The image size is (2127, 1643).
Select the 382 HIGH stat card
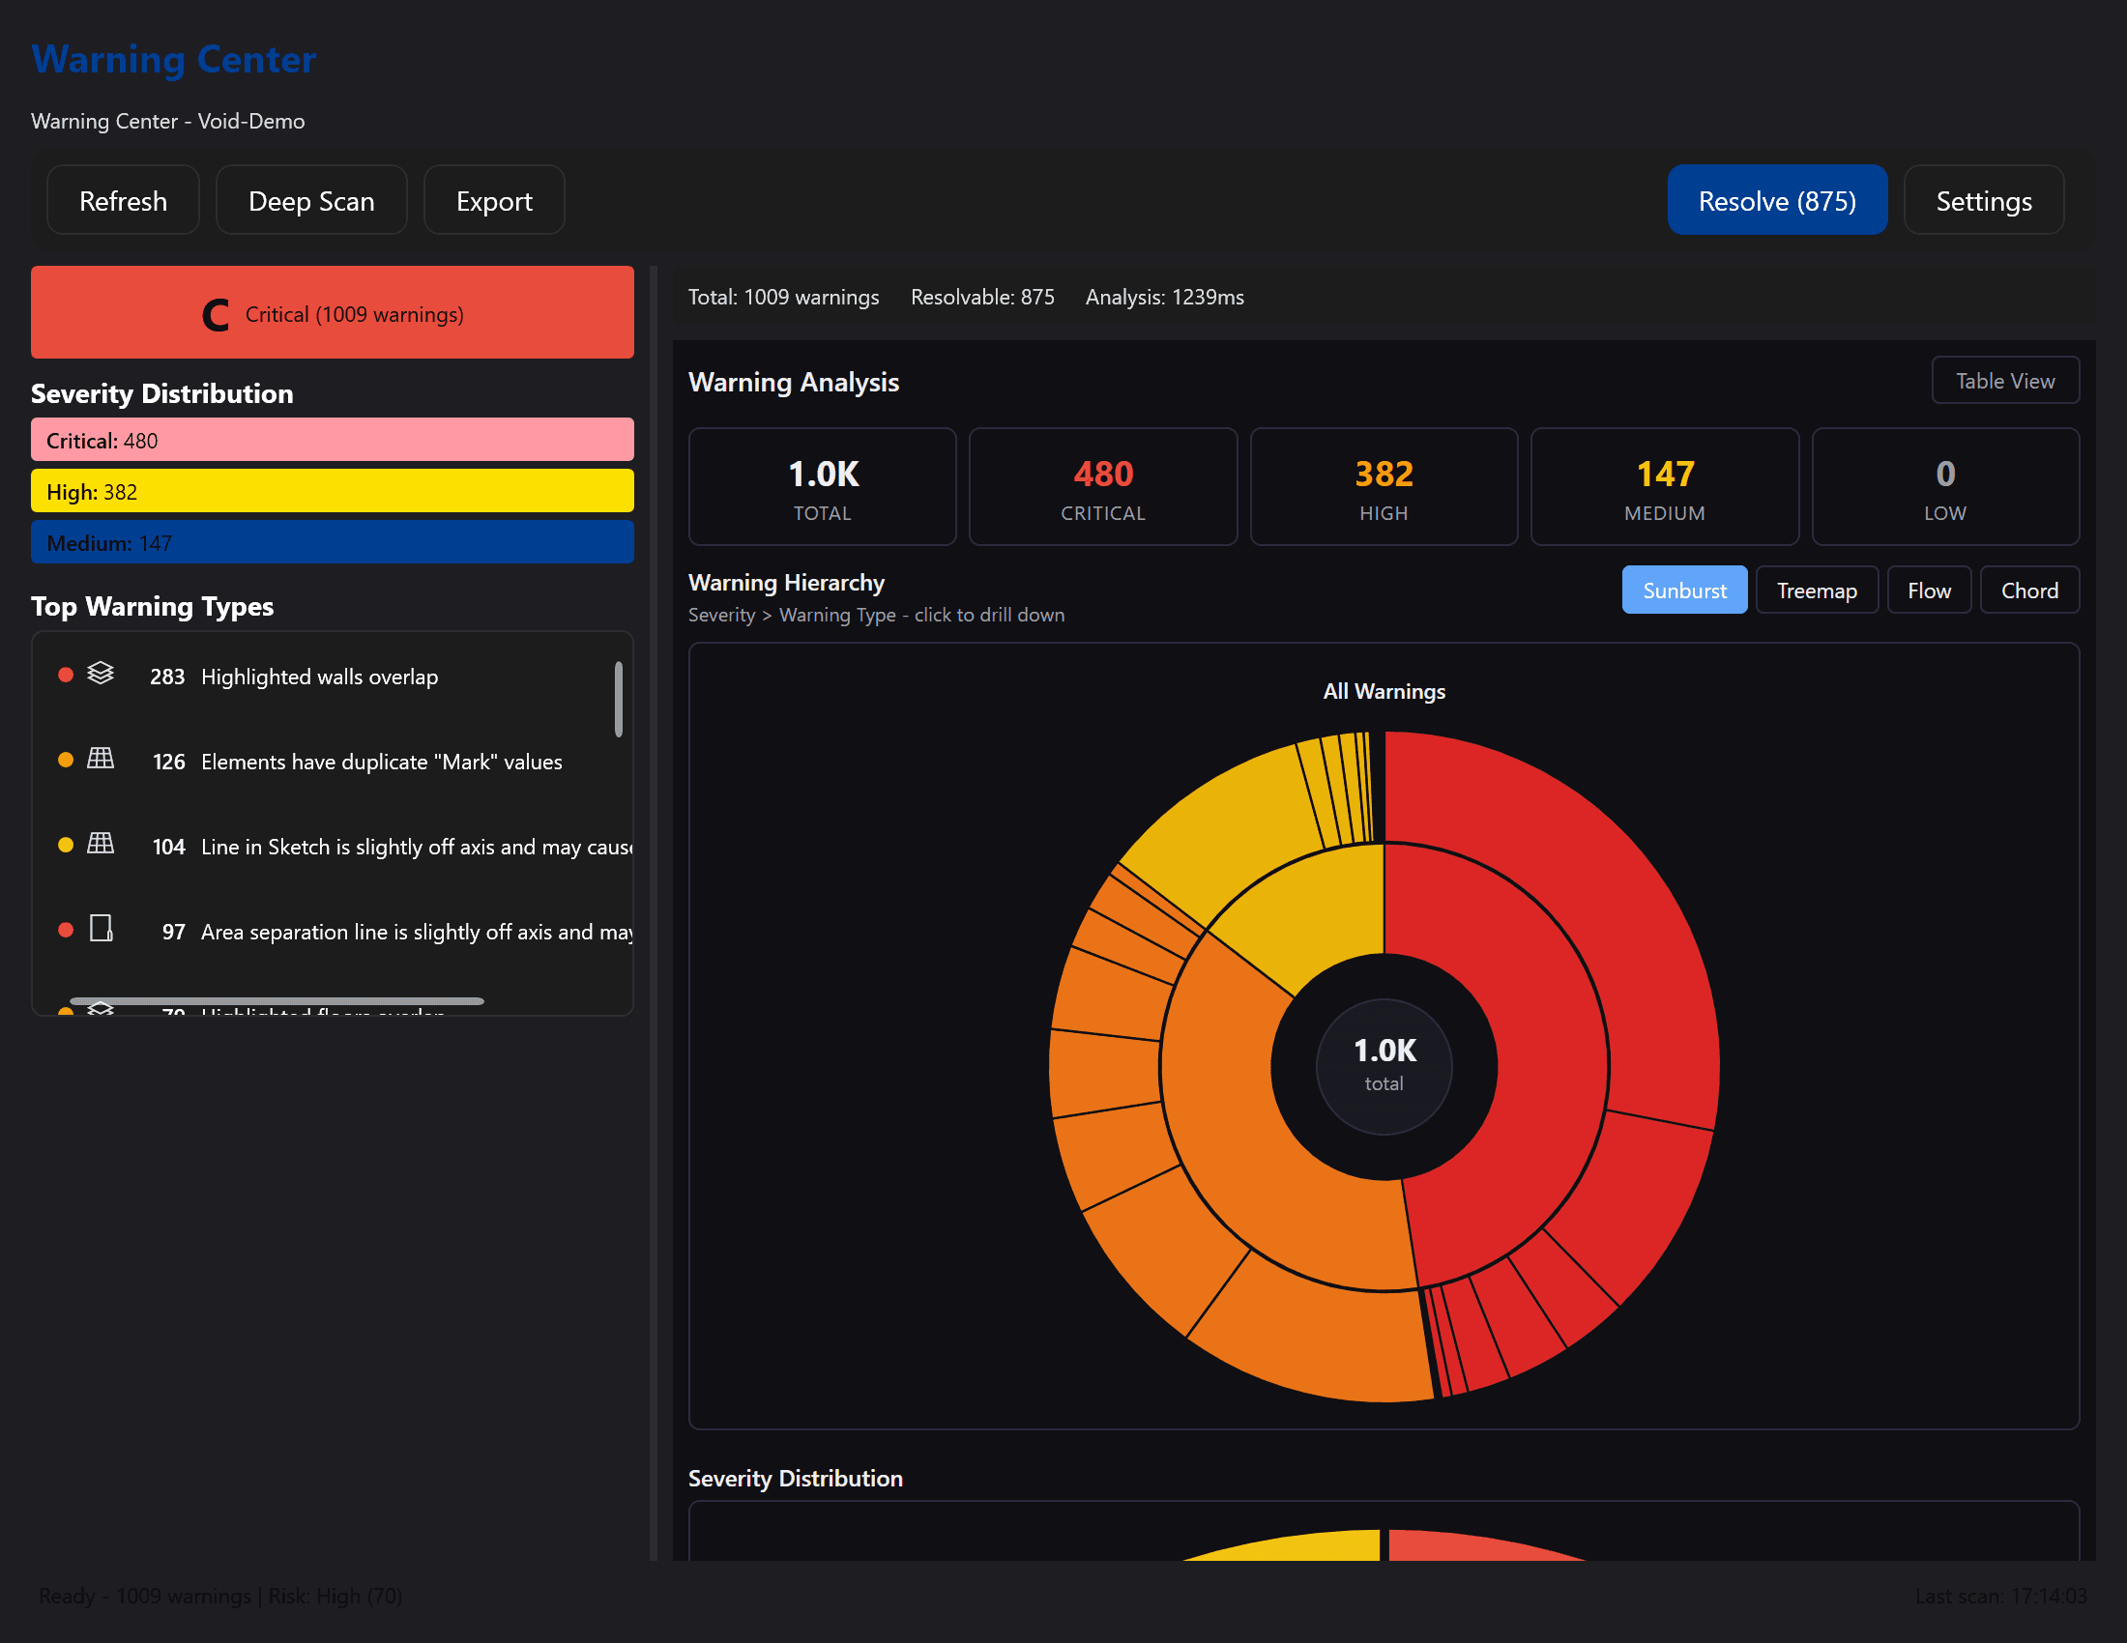click(x=1384, y=487)
